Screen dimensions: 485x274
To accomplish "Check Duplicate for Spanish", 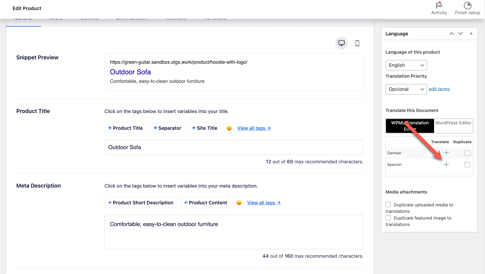I will tap(467, 165).
